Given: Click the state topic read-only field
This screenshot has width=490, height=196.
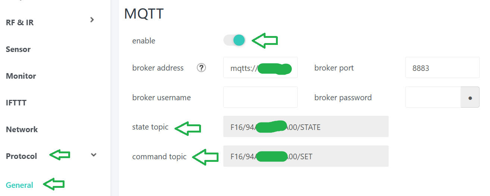Looking at the screenshot, I should 306,127.
